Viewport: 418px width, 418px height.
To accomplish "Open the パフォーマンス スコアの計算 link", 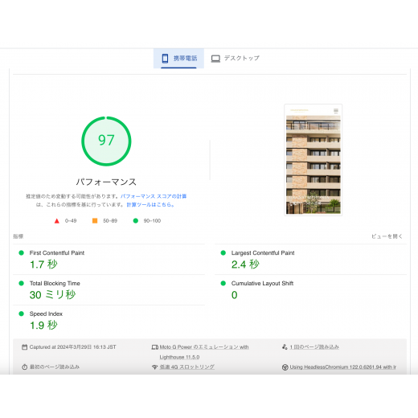I will point(154,196).
